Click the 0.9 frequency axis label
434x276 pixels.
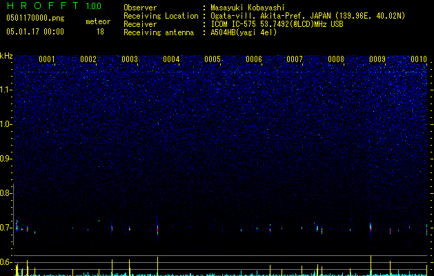pyautogui.click(x=6, y=159)
